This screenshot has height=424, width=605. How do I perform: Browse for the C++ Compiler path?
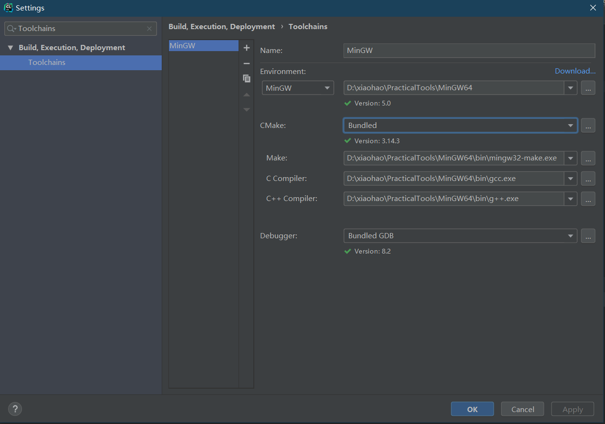[x=588, y=199]
